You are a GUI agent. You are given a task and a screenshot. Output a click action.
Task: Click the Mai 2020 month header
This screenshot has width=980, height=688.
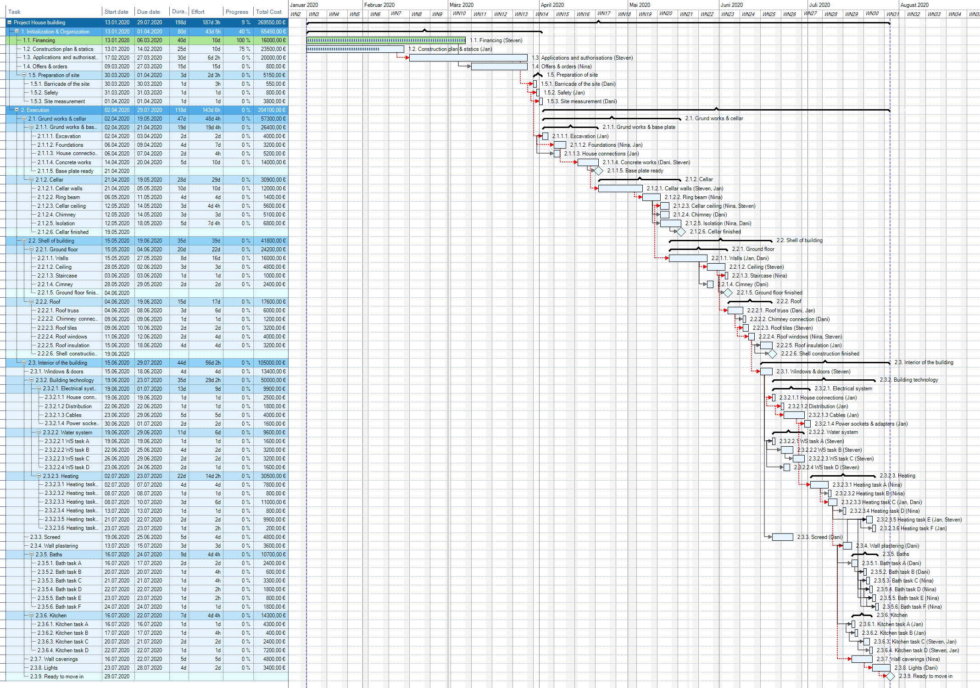(x=640, y=5)
